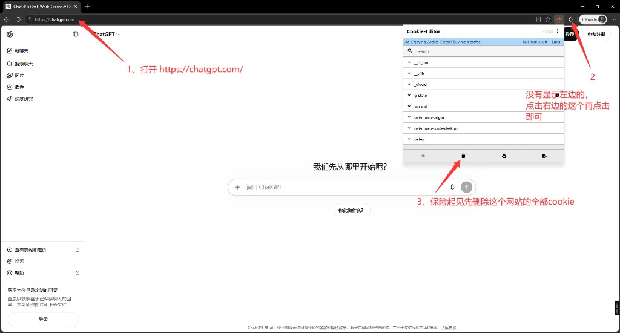Screen dimensions: 620x333
Task: Open the InPrivate profile button
Action: [x=593, y=19]
